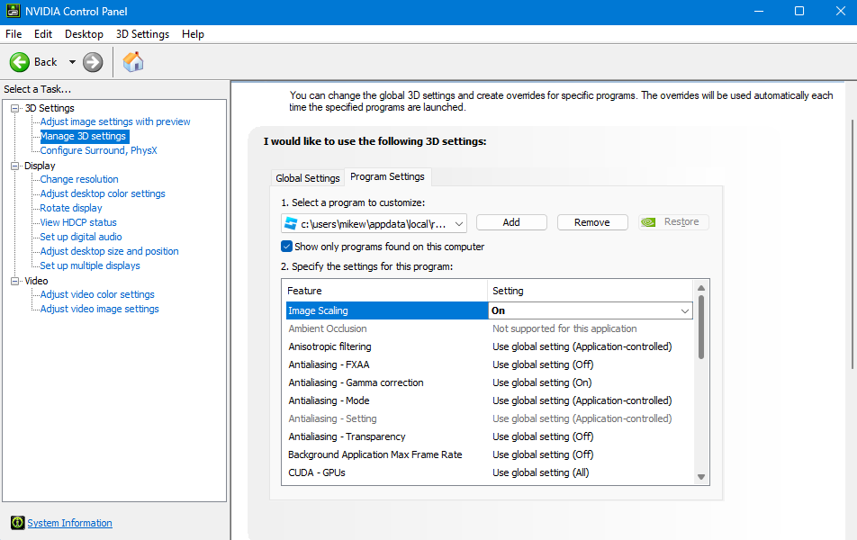Click the house home icon in the toolbar
Viewport: 857px width, 540px height.
click(x=132, y=62)
